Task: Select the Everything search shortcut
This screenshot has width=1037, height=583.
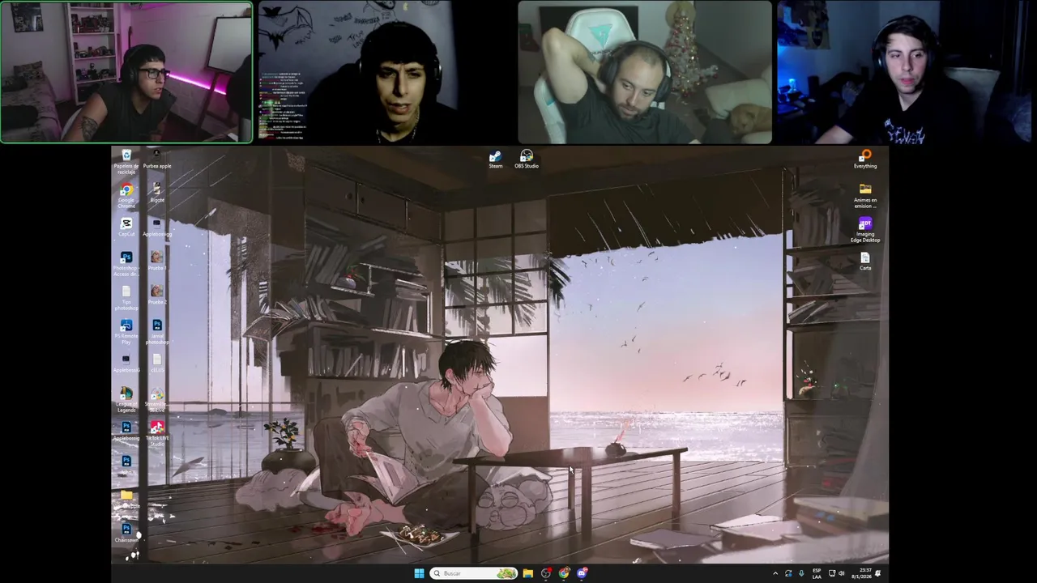Action: click(865, 159)
